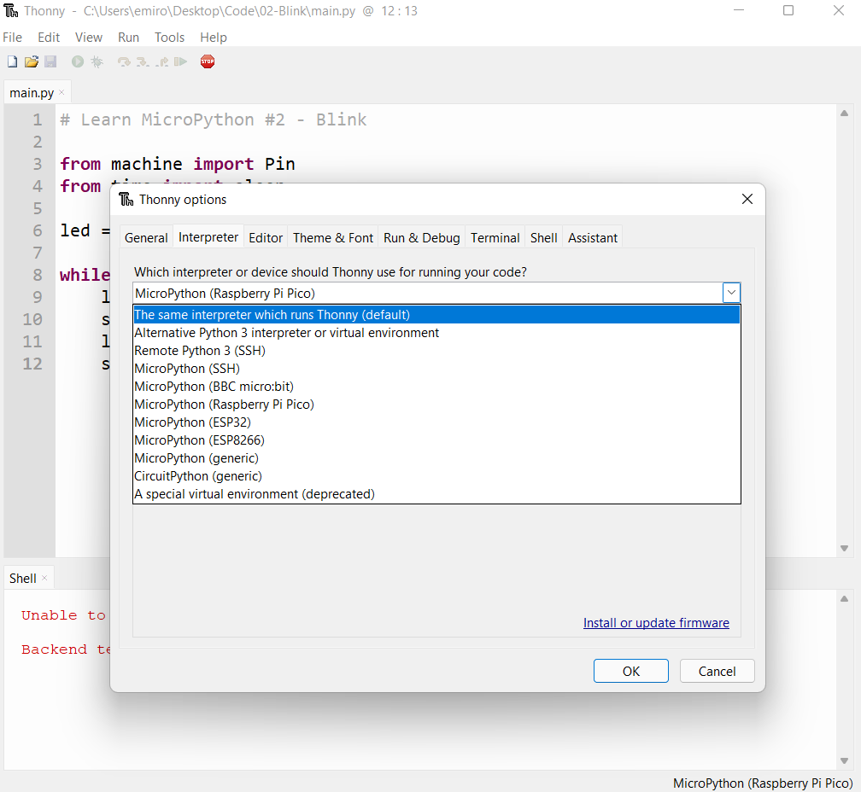Switch to the Theme & Font tab
This screenshot has width=861, height=792.
[x=333, y=238]
